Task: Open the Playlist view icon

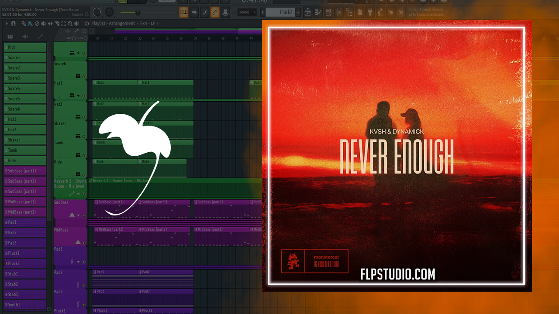Action: (307, 12)
